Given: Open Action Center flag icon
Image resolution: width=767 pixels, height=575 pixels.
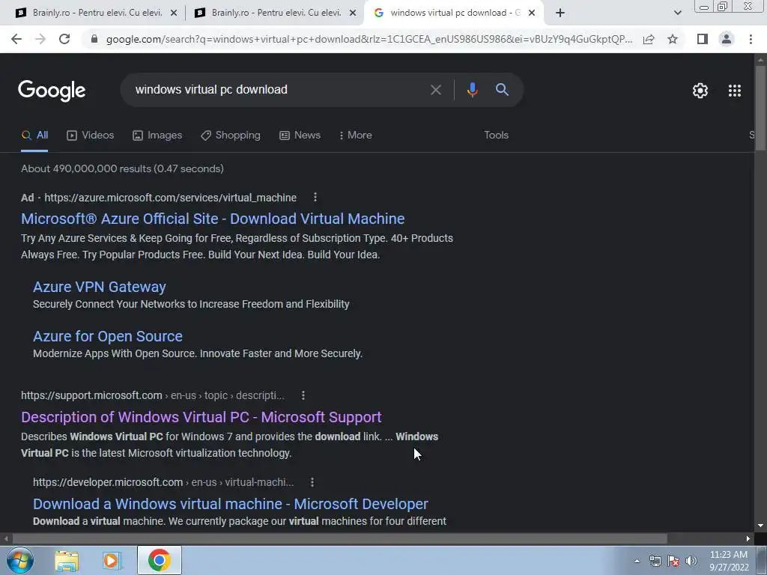Looking at the screenshot, I should tap(673, 561).
